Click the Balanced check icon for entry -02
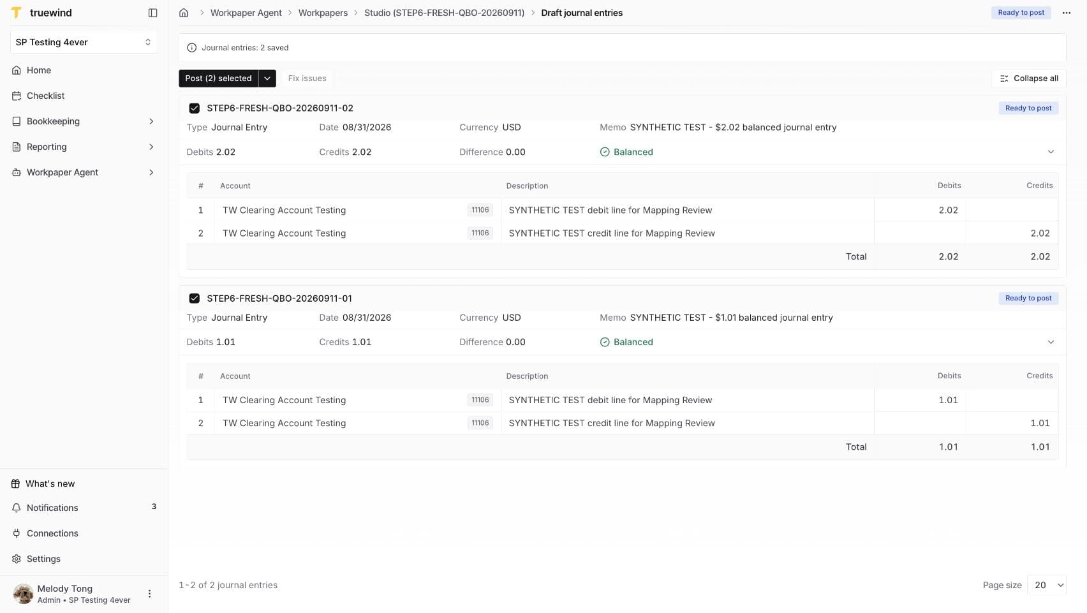The image size is (1087, 613). coord(605,152)
